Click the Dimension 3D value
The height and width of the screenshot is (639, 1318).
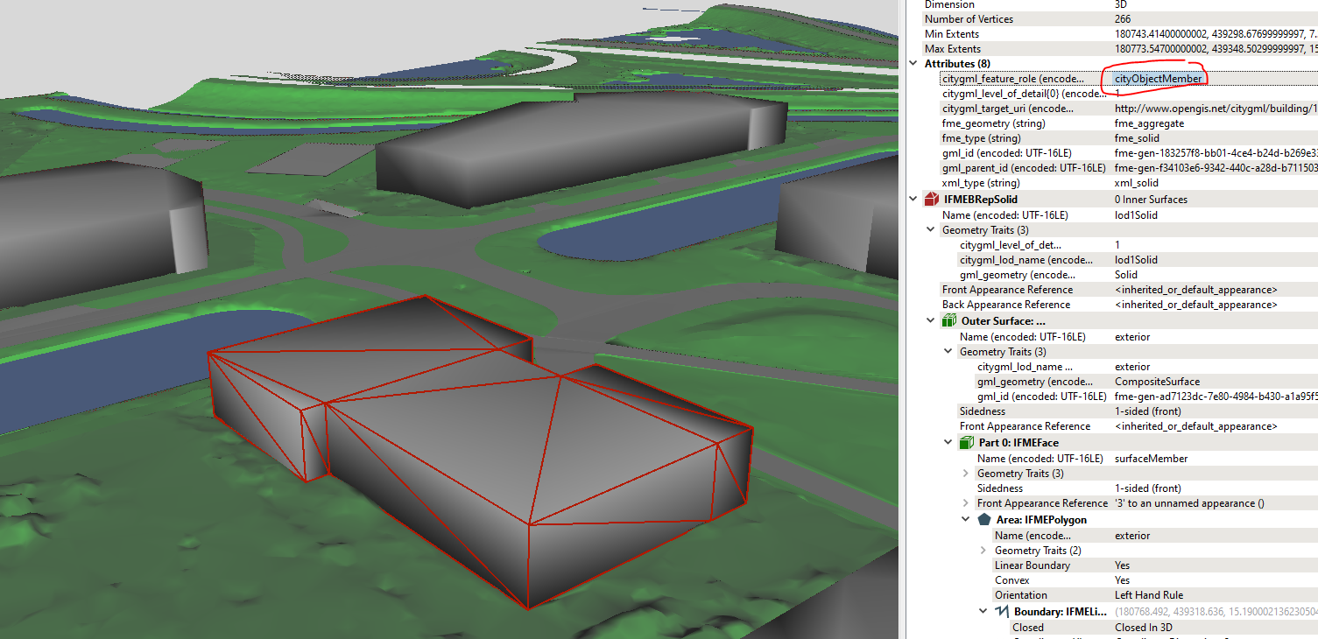click(x=1121, y=4)
